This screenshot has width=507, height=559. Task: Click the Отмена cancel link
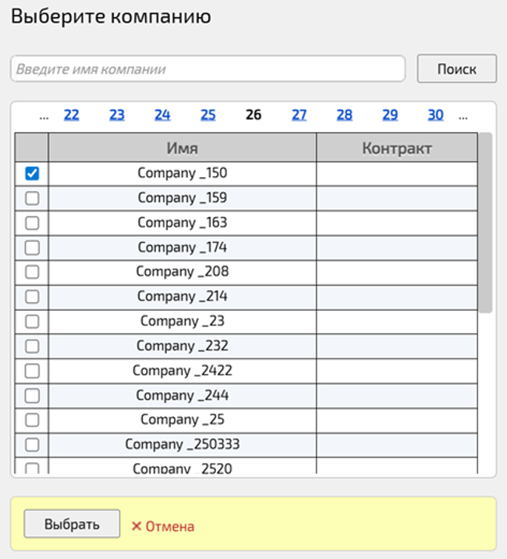169,526
